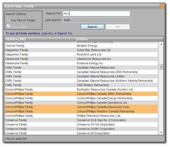Select ConocoPhillips Canada Energy Partnership
This screenshot has width=170, height=147.
coord(81,98)
